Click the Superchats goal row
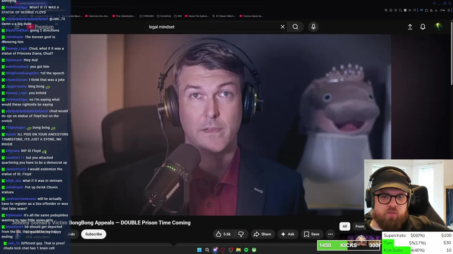Image resolution: width=453 pixels, height=254 pixels. pos(418,235)
